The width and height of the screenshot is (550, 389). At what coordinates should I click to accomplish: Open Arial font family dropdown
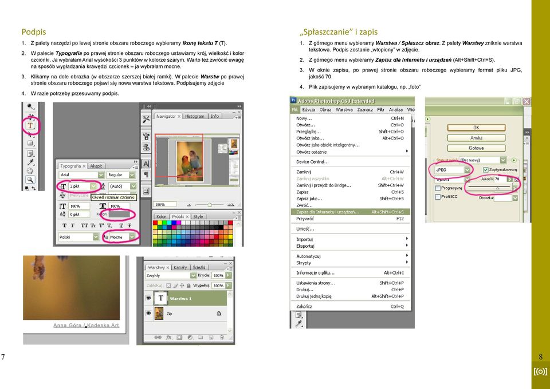(101, 174)
